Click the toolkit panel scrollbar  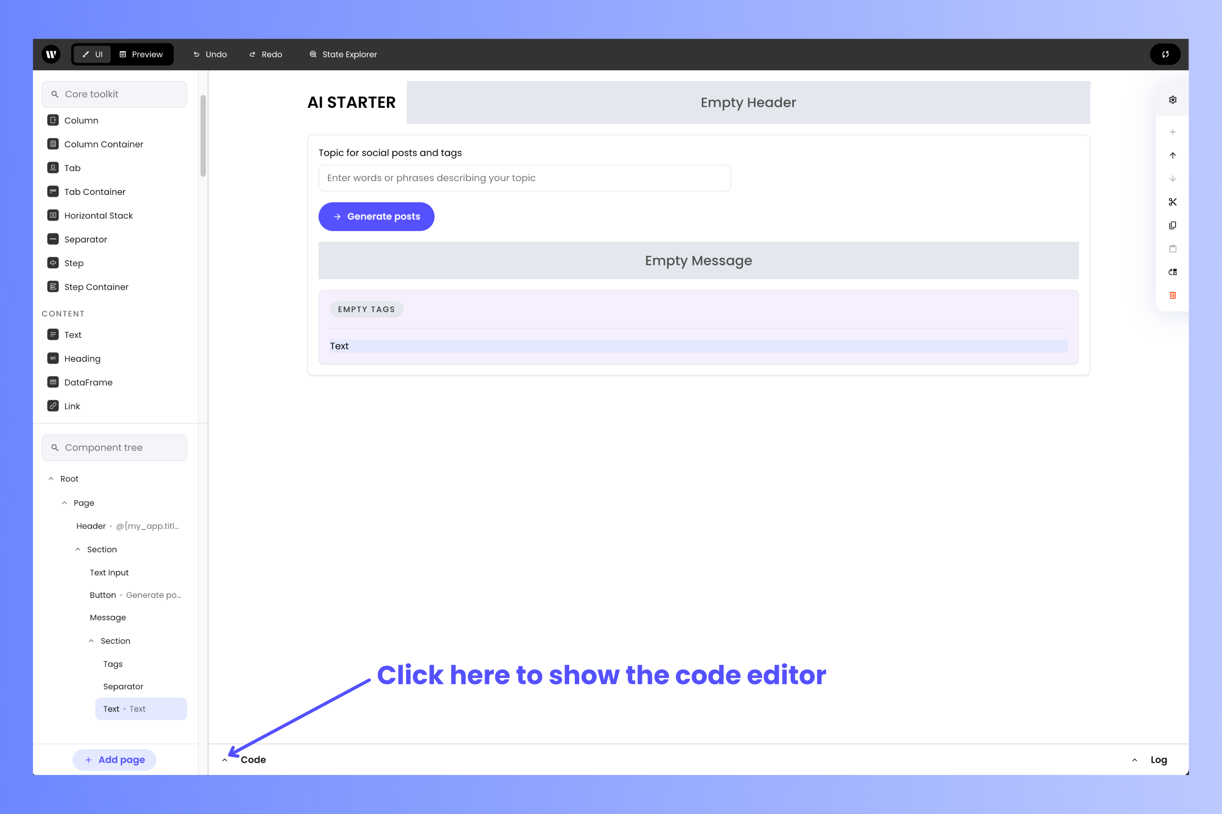203,136
